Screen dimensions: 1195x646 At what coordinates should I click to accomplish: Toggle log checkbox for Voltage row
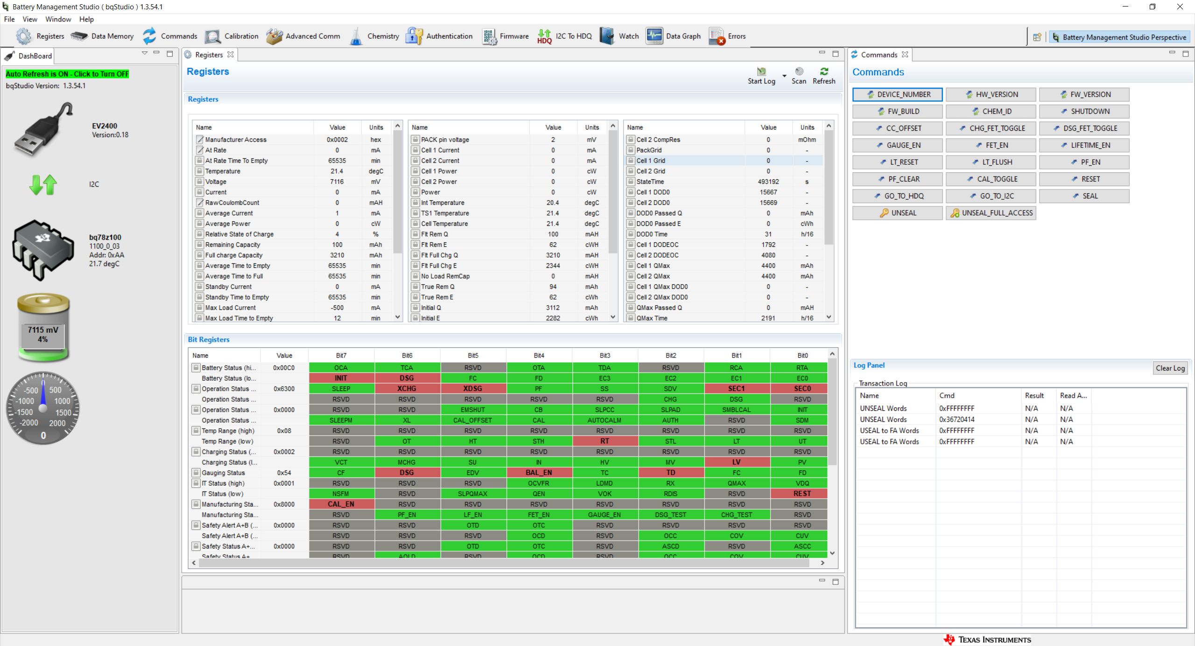[x=199, y=182]
